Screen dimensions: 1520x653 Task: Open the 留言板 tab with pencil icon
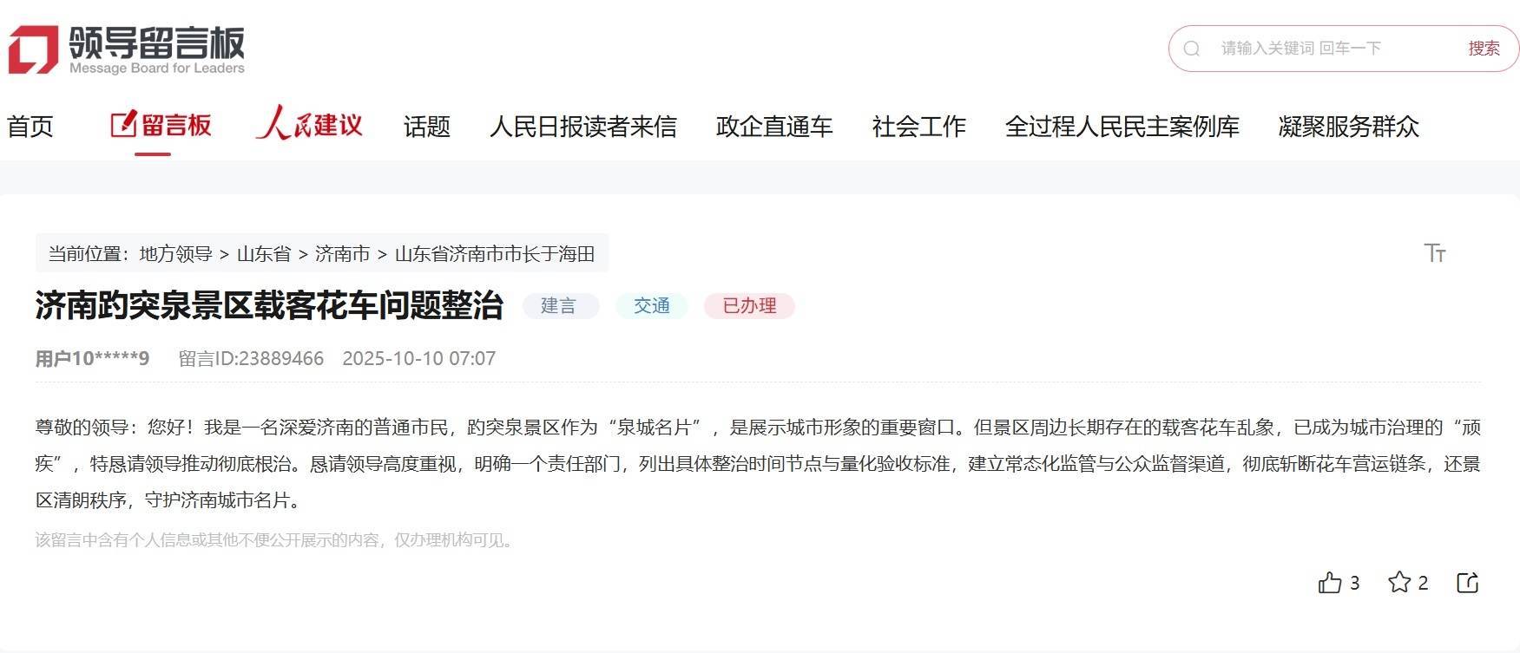(x=161, y=125)
